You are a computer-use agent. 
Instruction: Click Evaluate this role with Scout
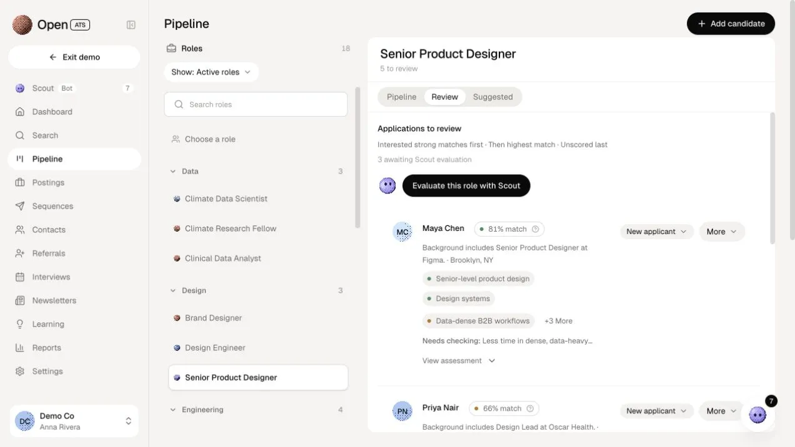[466, 185]
